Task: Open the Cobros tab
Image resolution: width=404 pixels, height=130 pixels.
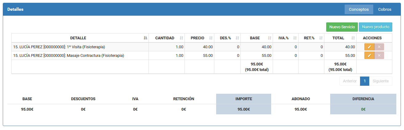Action: 385,10
